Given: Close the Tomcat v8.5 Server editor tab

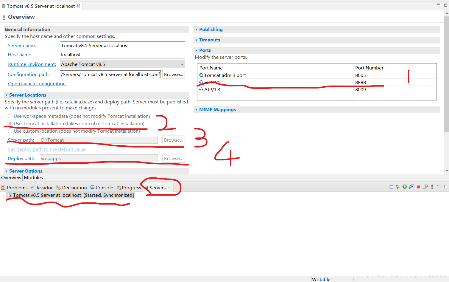Looking at the screenshot, I should [79, 6].
